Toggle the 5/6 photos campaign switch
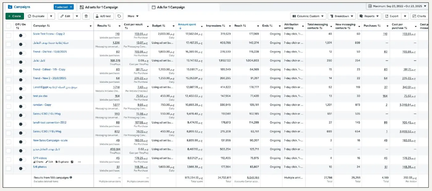Screen dimensions: 432x191 22,169
